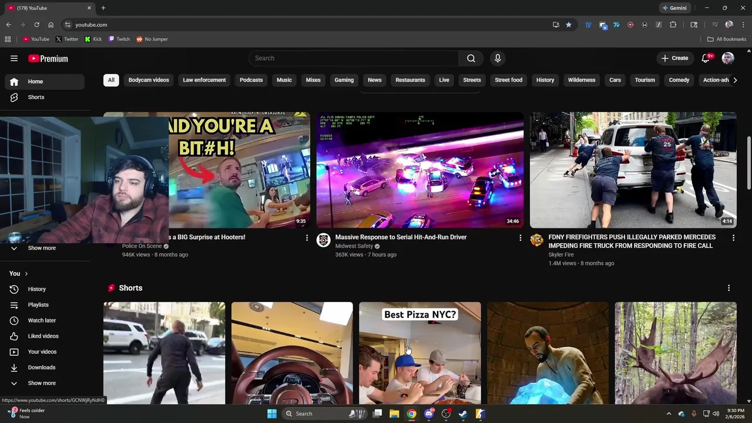Screen dimensions: 752x423
Task: Select the All filter chip
Action: pos(111,80)
